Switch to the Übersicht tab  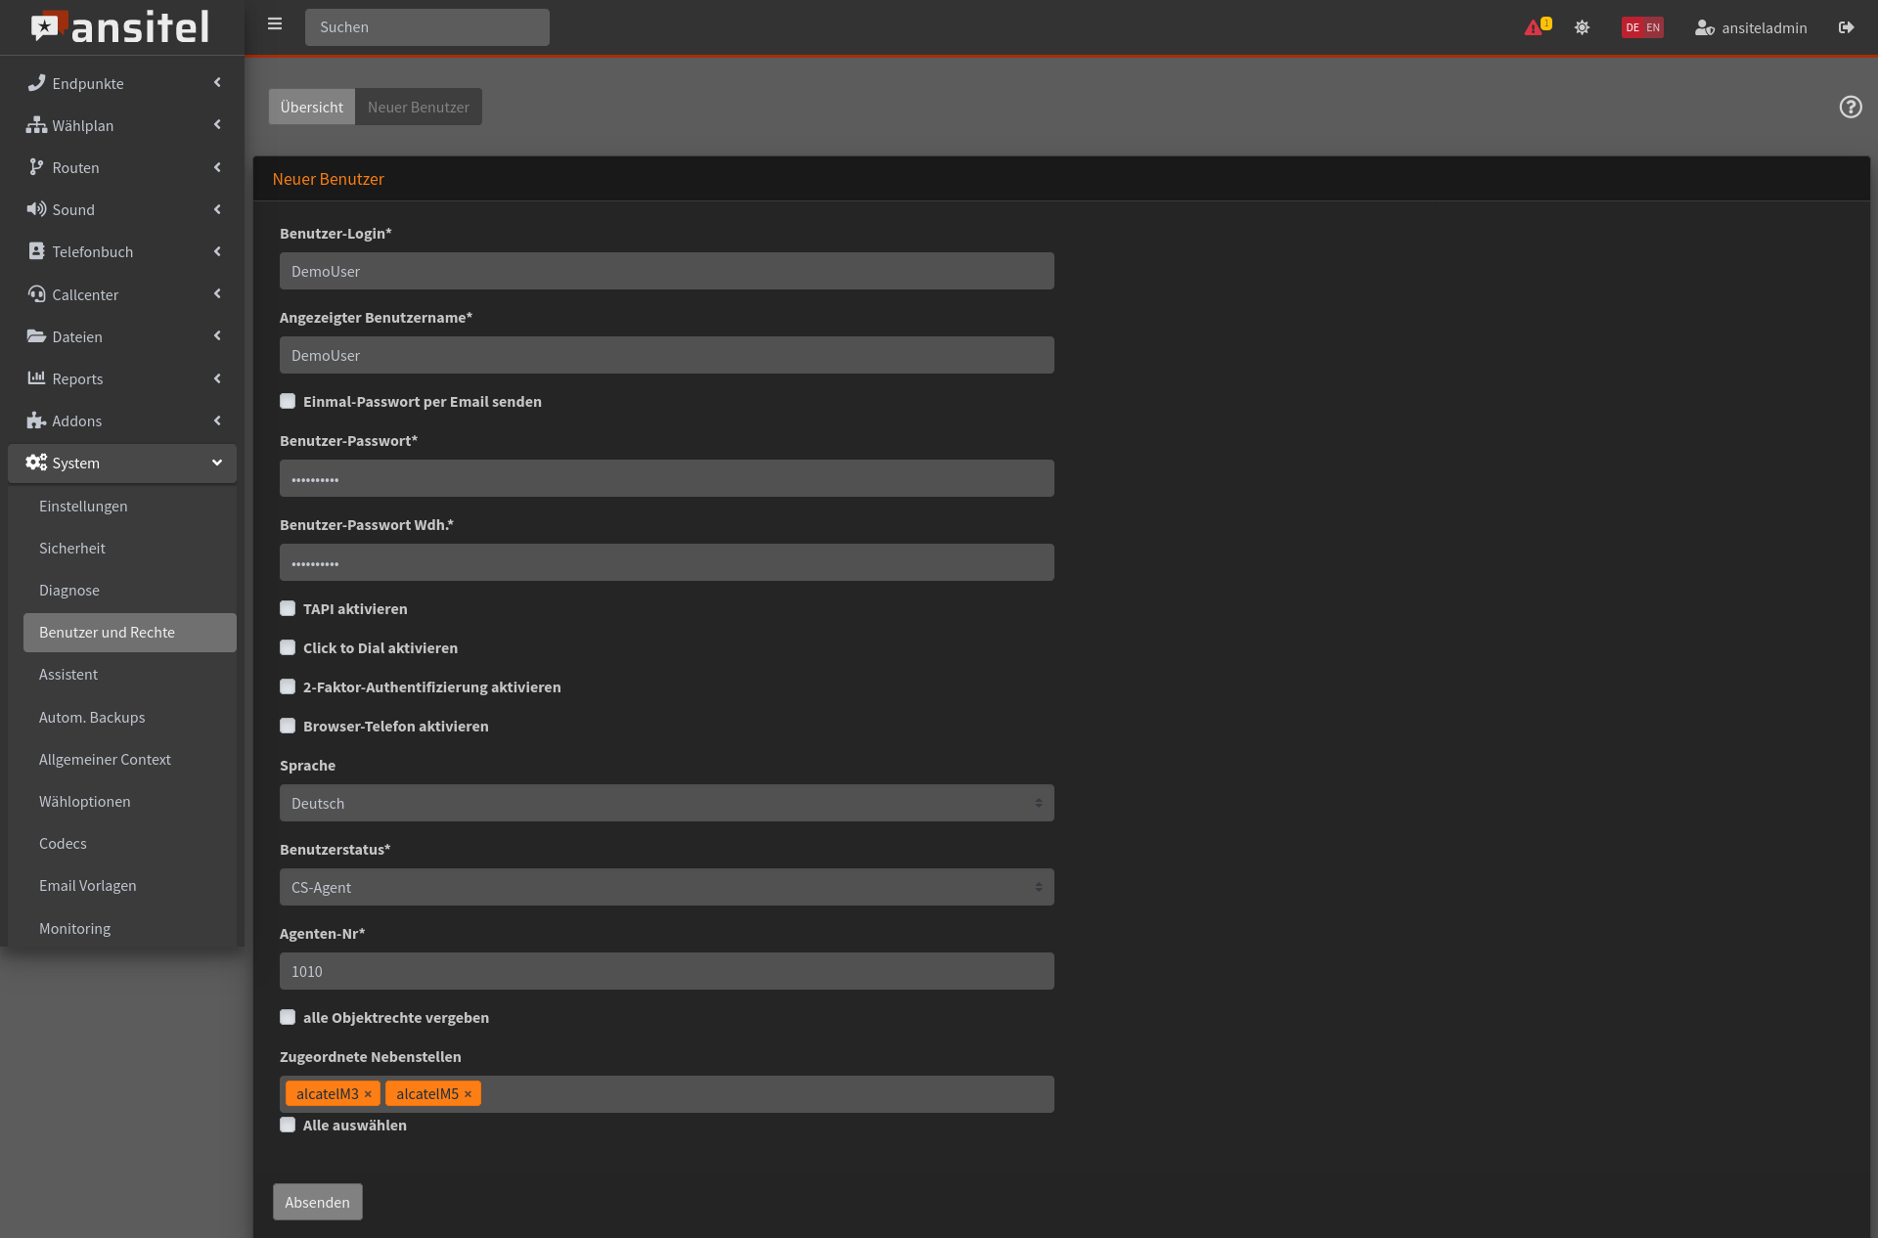pos(311,107)
